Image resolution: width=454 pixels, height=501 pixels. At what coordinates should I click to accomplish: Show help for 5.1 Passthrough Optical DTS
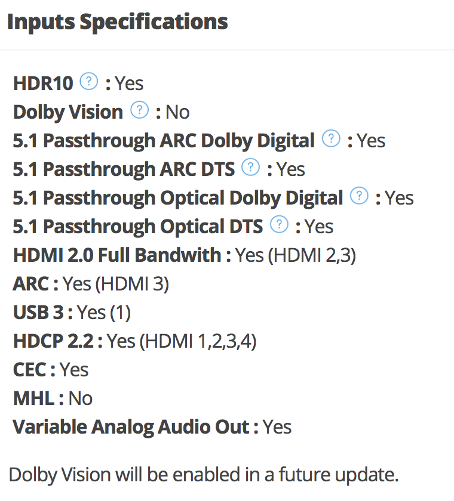[278, 225]
